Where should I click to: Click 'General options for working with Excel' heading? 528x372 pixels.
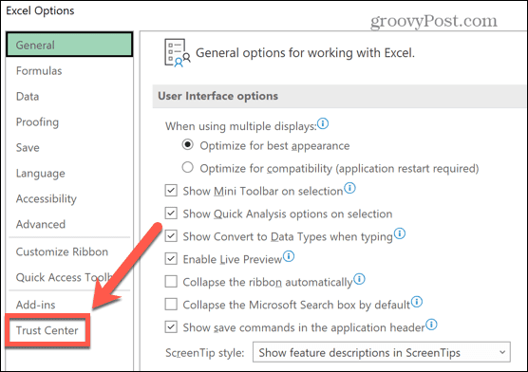(305, 53)
